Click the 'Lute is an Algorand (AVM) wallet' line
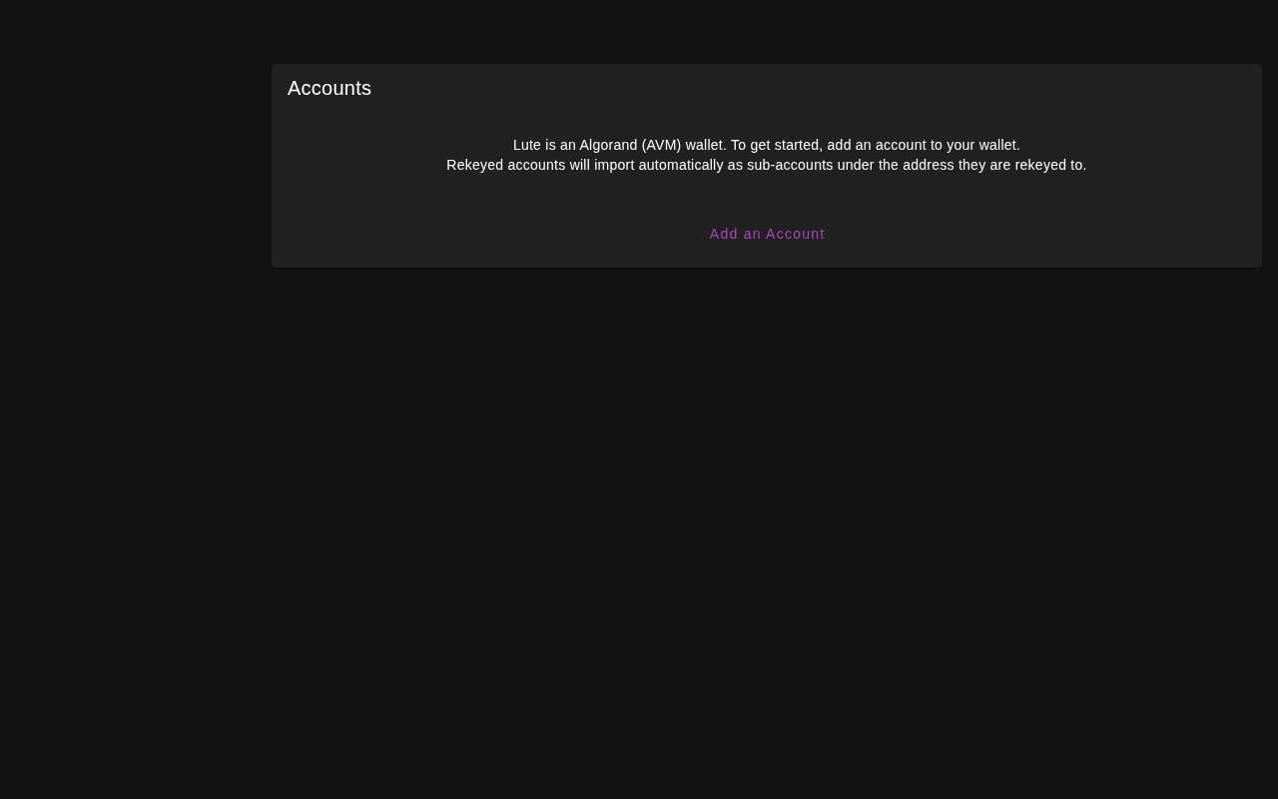1278x799 pixels. (x=767, y=145)
